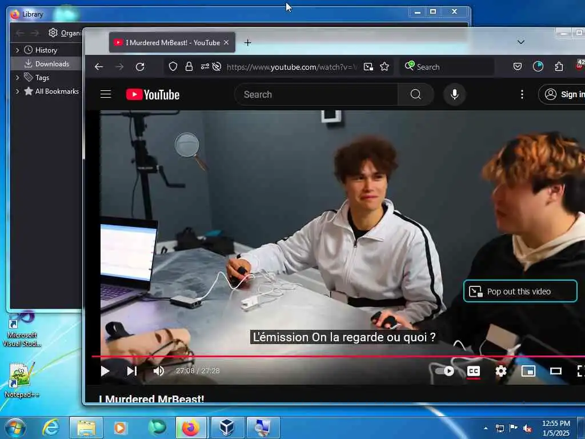Open Windows Explorer folder in taskbar

(86, 428)
